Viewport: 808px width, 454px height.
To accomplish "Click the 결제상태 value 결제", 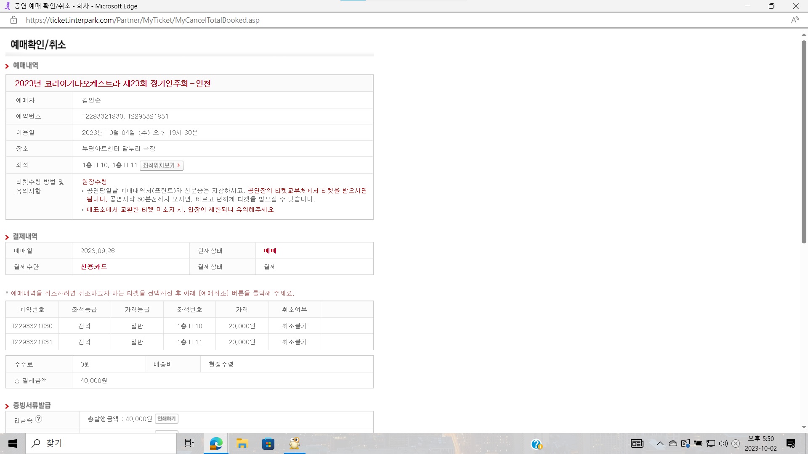I will coord(270,267).
